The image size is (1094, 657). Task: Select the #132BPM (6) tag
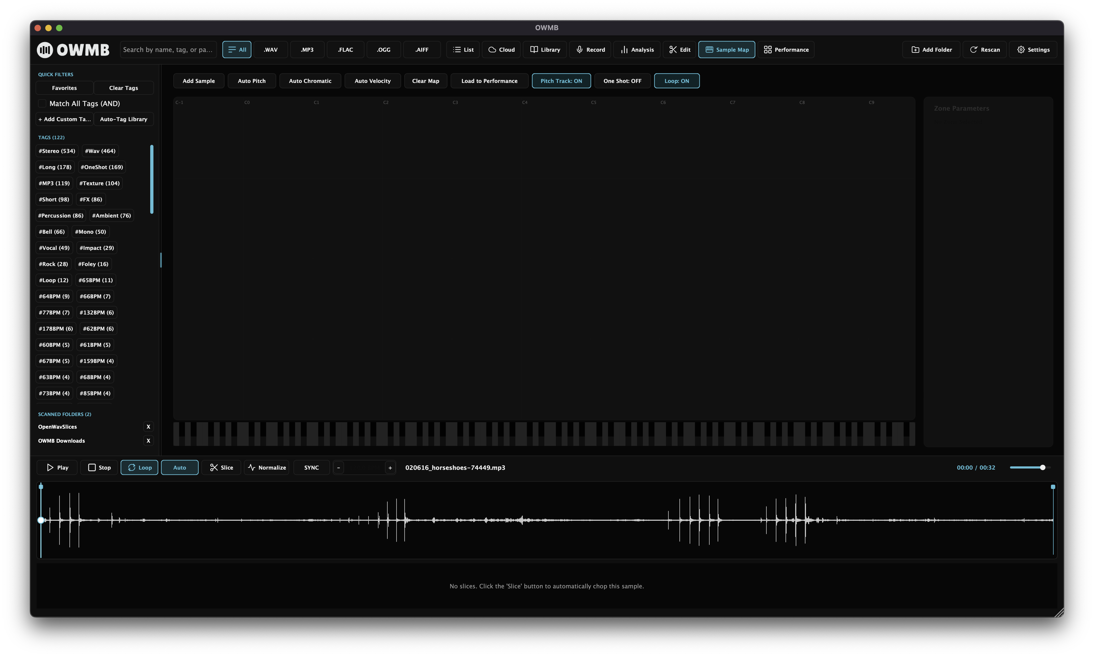pyautogui.click(x=96, y=313)
